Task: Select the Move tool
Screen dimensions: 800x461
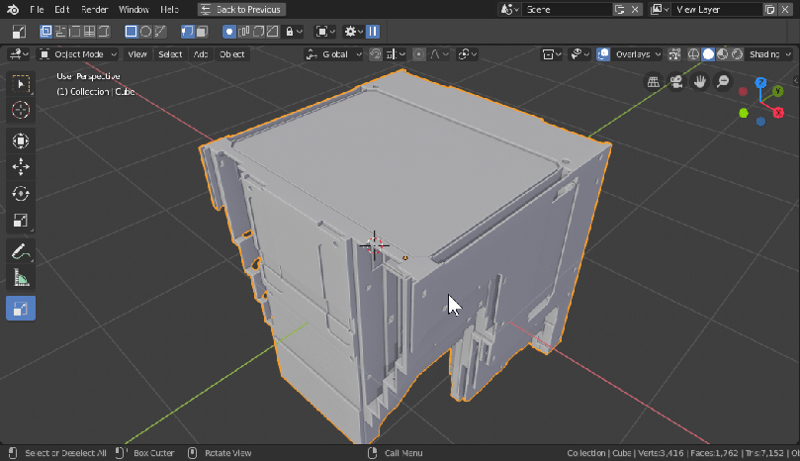Action: point(21,167)
